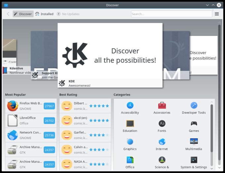Click the Discover app icon in title bar
The height and width of the screenshot is (173, 225).
coord(6,5)
